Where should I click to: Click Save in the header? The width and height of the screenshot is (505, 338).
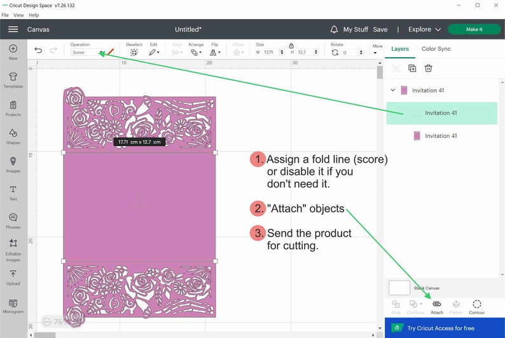[x=380, y=29]
